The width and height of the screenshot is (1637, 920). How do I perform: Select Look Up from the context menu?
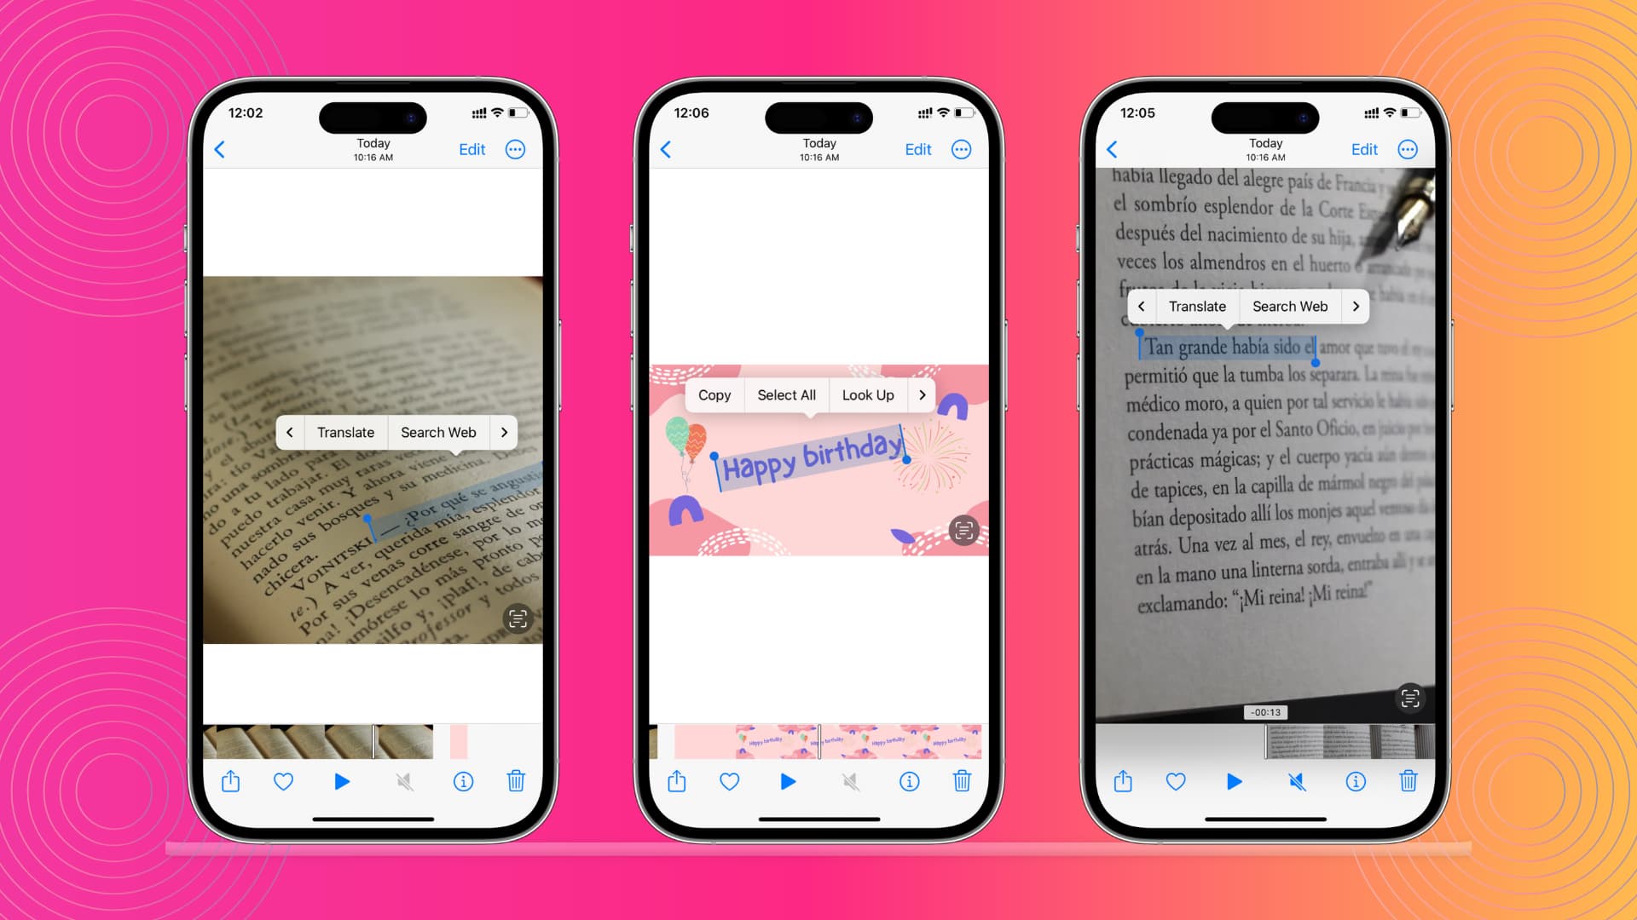tap(868, 394)
